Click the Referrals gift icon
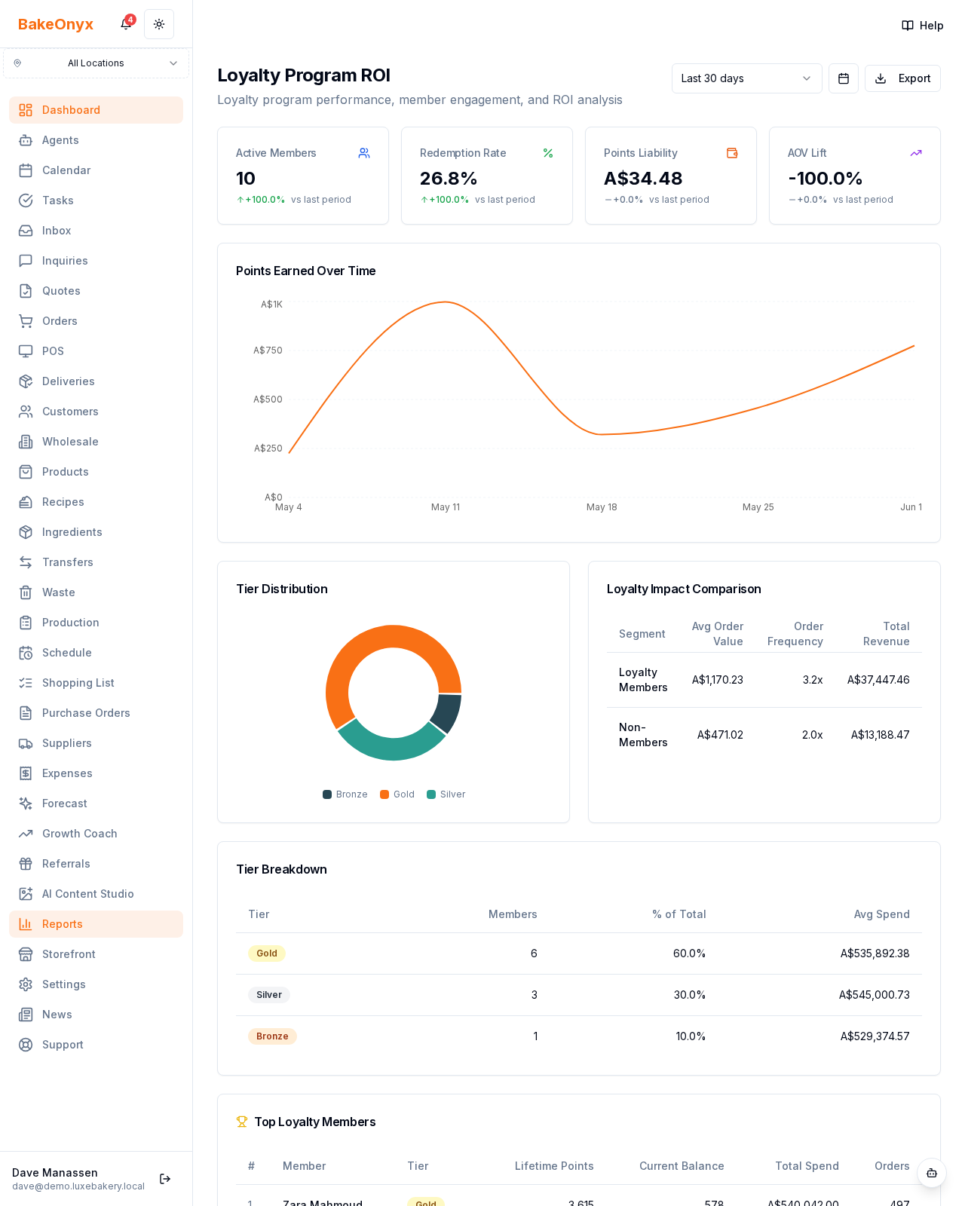 point(26,864)
